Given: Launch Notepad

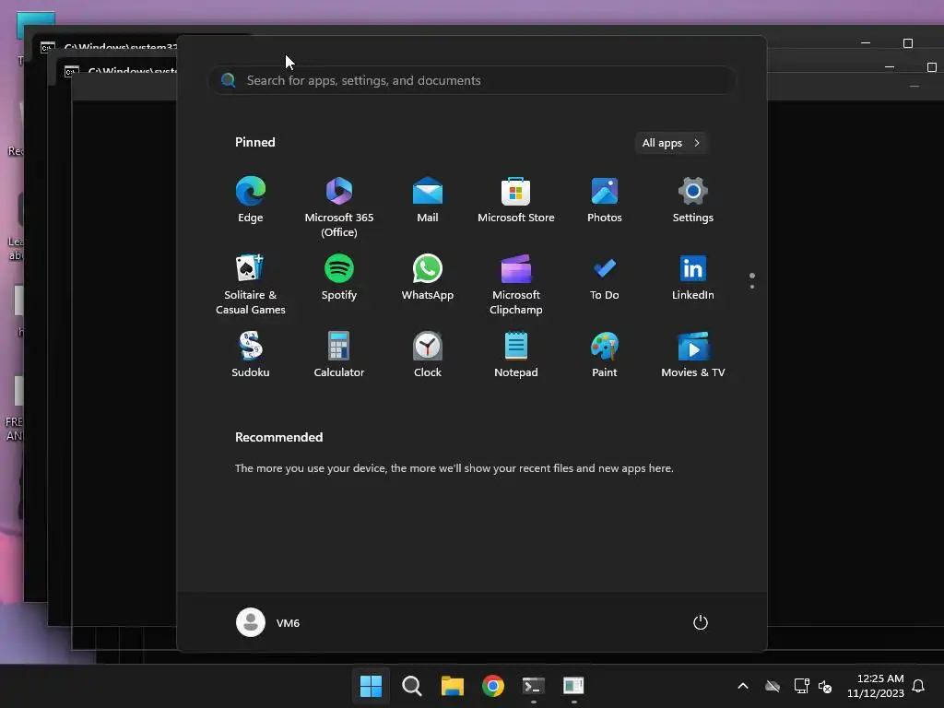Looking at the screenshot, I should (x=516, y=355).
